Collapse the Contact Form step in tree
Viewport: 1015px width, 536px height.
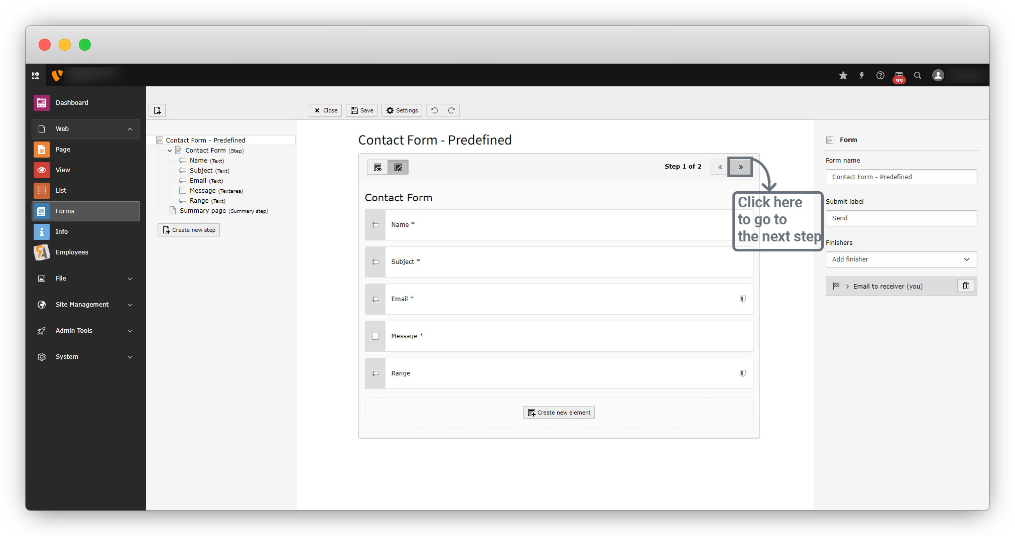point(170,151)
